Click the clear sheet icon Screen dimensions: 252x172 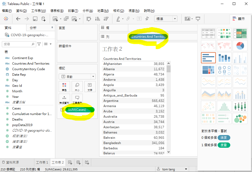(74, 19)
